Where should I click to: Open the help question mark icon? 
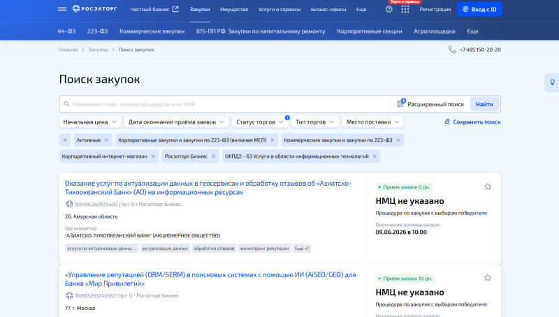(x=389, y=9)
